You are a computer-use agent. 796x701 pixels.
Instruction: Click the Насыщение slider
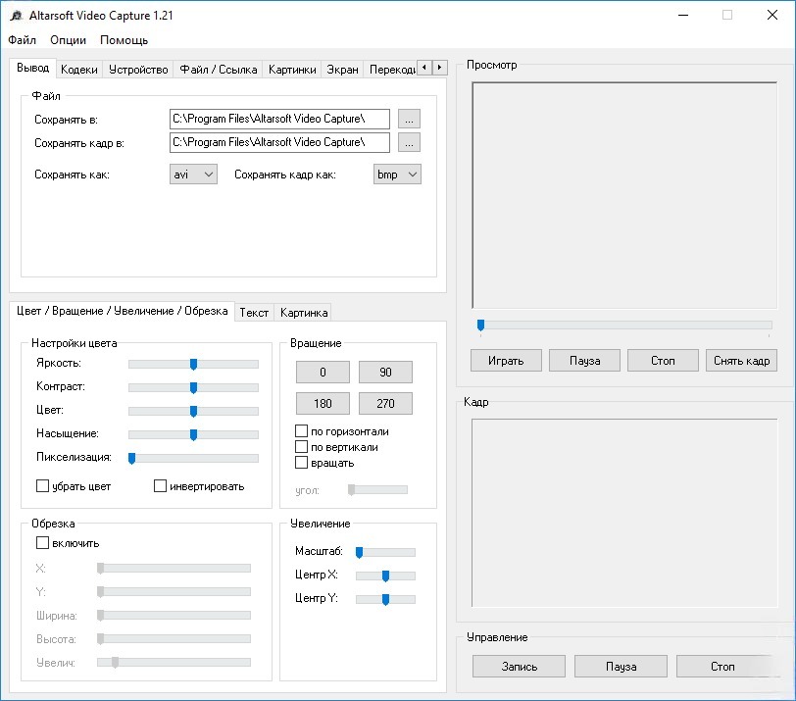point(193,434)
